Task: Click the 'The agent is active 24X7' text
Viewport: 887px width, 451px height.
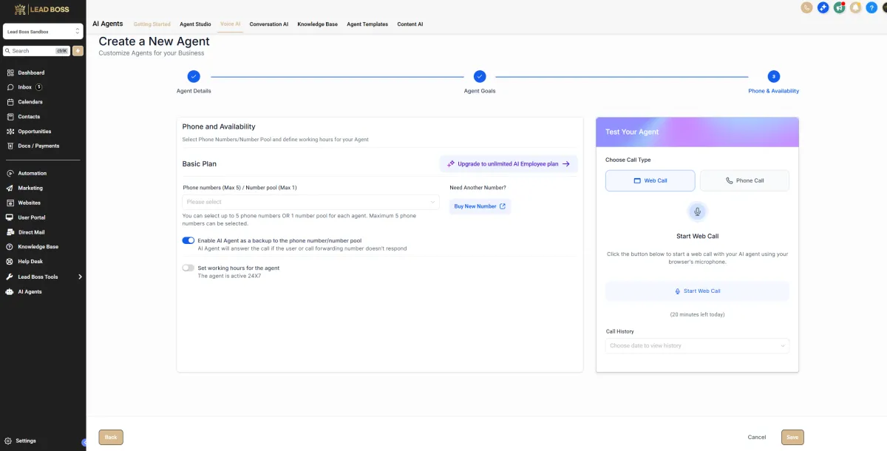Action: [229, 276]
